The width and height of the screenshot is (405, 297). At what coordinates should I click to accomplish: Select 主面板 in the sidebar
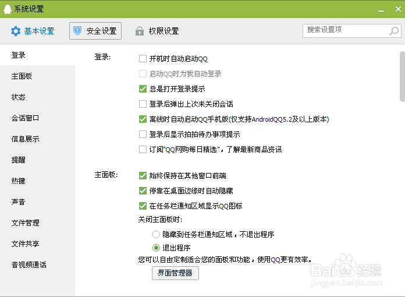point(37,76)
